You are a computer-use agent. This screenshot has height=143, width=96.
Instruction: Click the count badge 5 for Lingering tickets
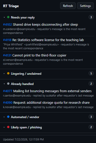(x=91, y=73)
